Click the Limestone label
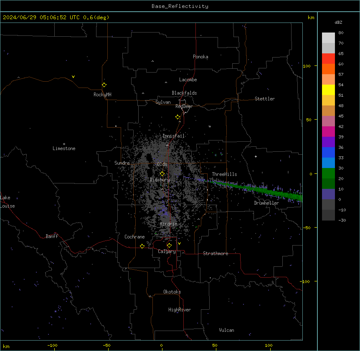360x351 pixels. click(x=64, y=148)
